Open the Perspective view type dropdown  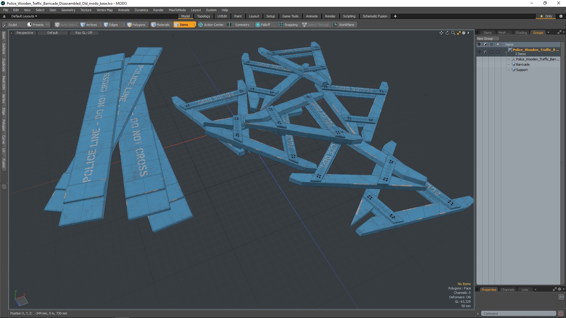[x=25, y=33]
